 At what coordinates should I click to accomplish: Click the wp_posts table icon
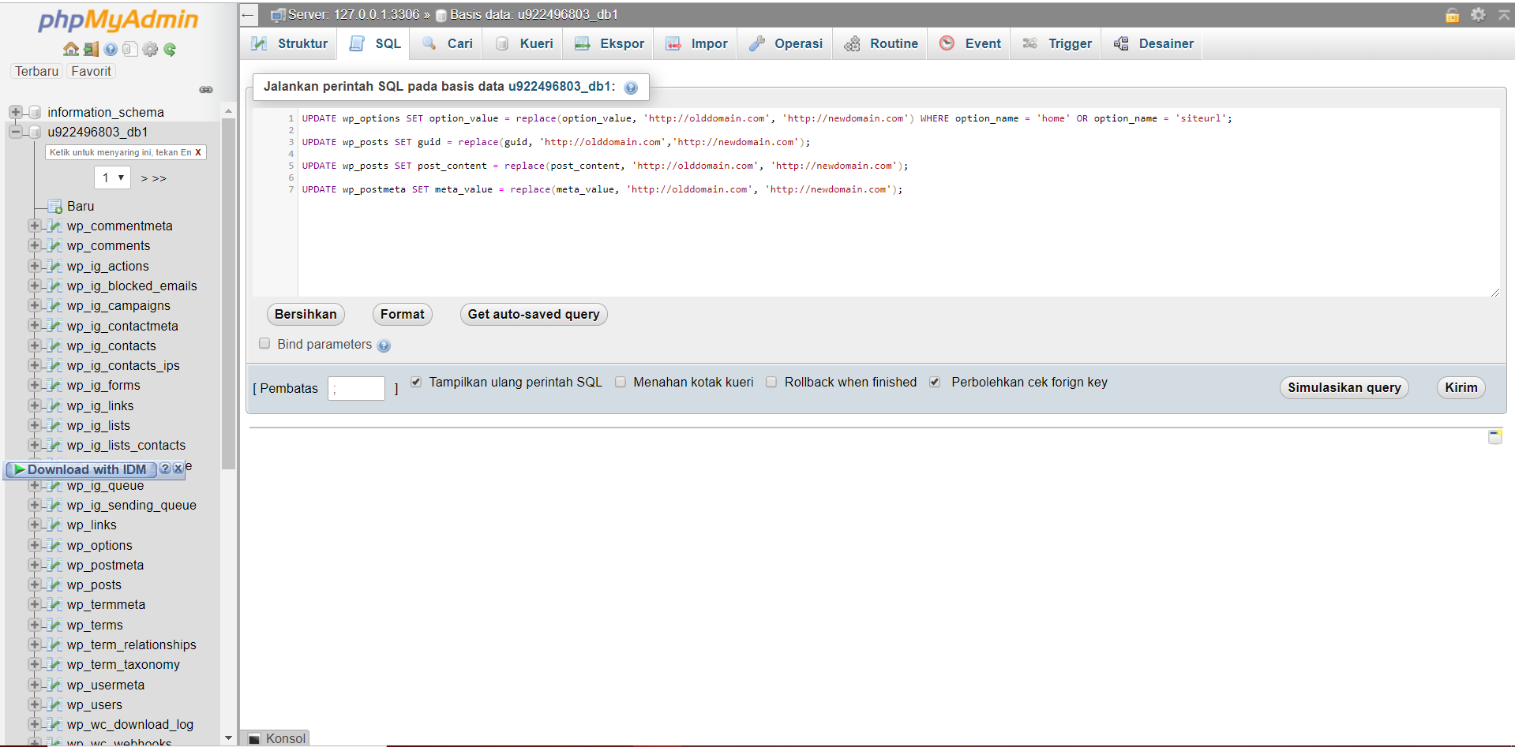tap(54, 585)
